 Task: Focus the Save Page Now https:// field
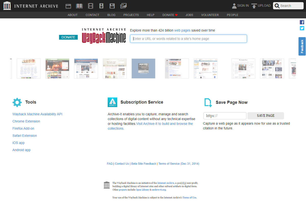pos(225,116)
